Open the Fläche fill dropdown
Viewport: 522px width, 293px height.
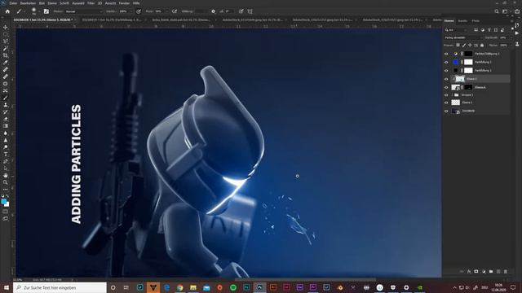tap(511, 46)
